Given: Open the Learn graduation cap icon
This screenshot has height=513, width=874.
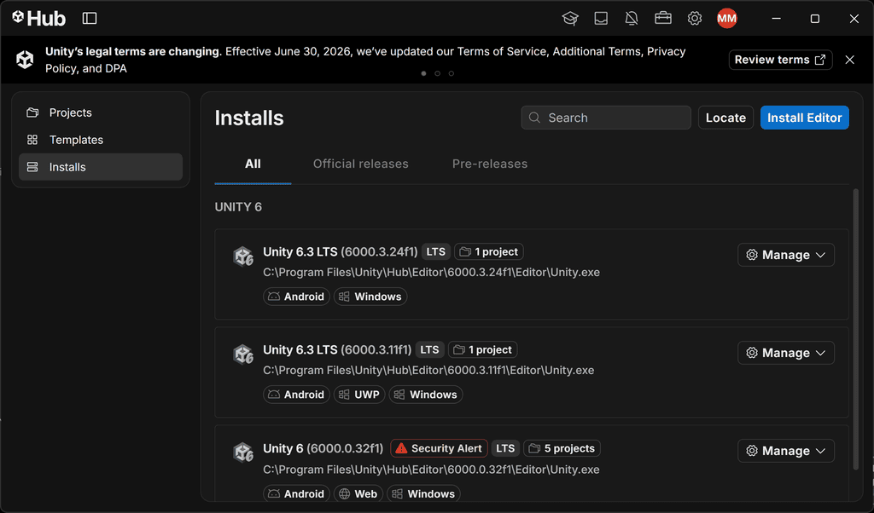Looking at the screenshot, I should (569, 19).
